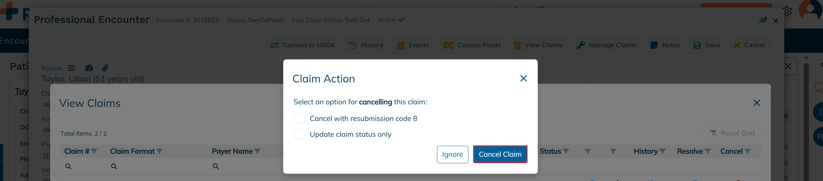Image resolution: width=823 pixels, height=181 pixels.
Task: Click the Cancel Claim button
Action: (x=500, y=154)
